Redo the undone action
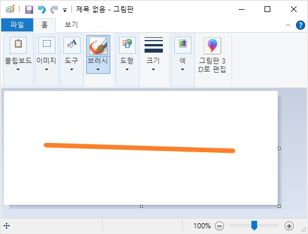308x234 pixels. tap(54, 9)
